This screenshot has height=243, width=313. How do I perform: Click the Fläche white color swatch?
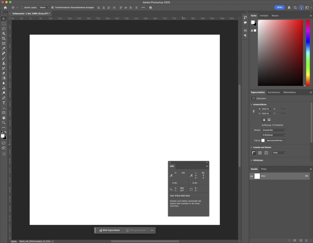(263, 140)
